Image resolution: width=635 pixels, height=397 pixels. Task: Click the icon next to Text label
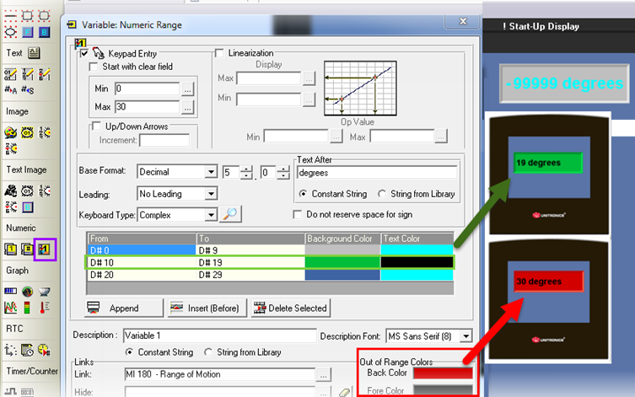pos(35,53)
